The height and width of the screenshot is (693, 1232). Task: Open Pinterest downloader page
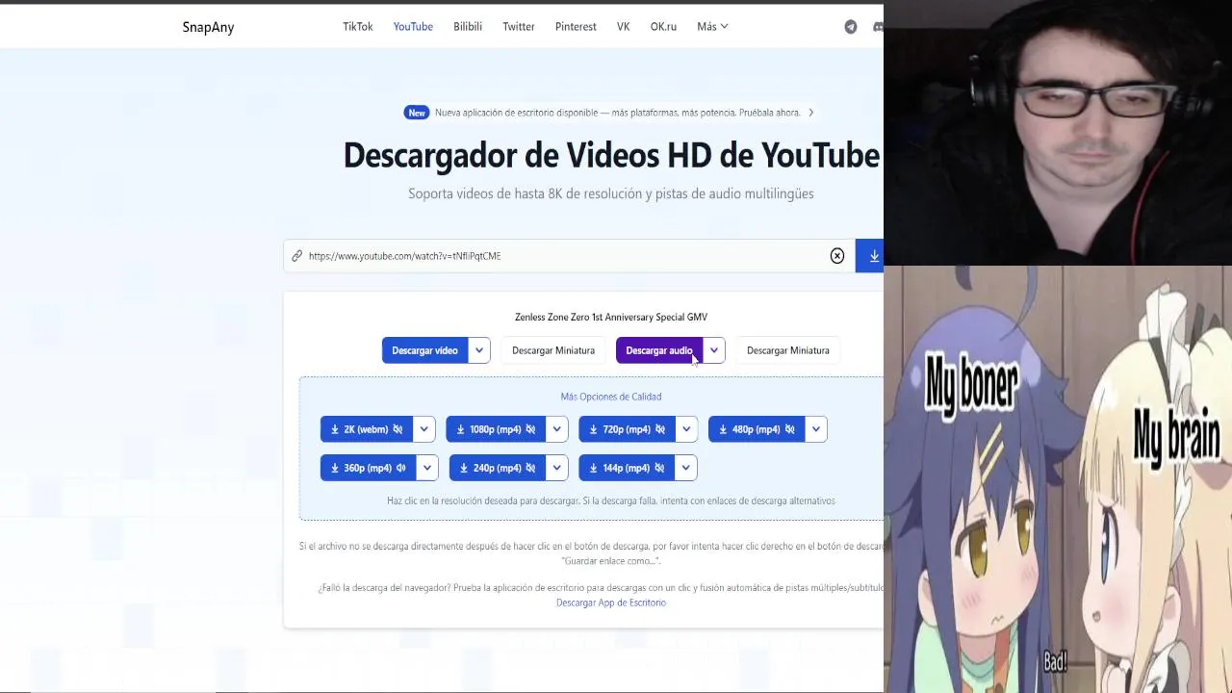point(576,27)
